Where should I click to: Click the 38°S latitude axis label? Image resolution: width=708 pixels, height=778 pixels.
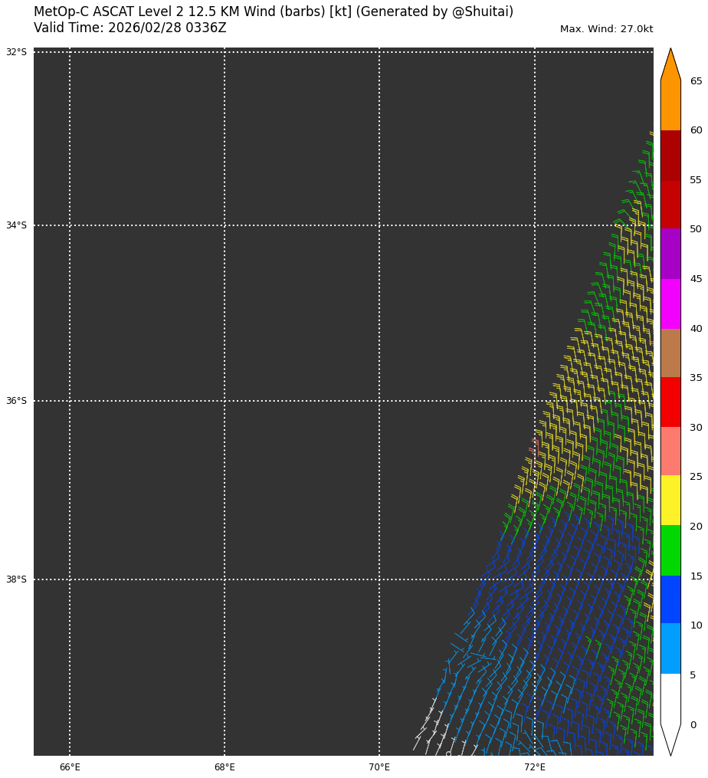tap(16, 579)
